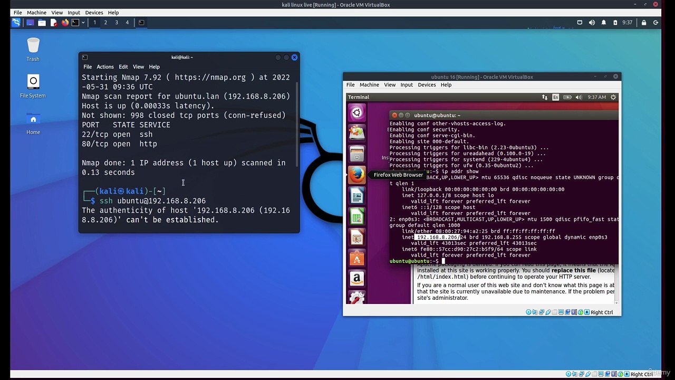Click the battery indicator in Ubuntu panel
This screenshot has height=380, width=675.
point(567,97)
